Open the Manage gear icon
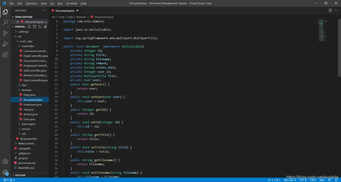The width and height of the screenshot is (341, 182). pyautogui.click(x=5, y=172)
